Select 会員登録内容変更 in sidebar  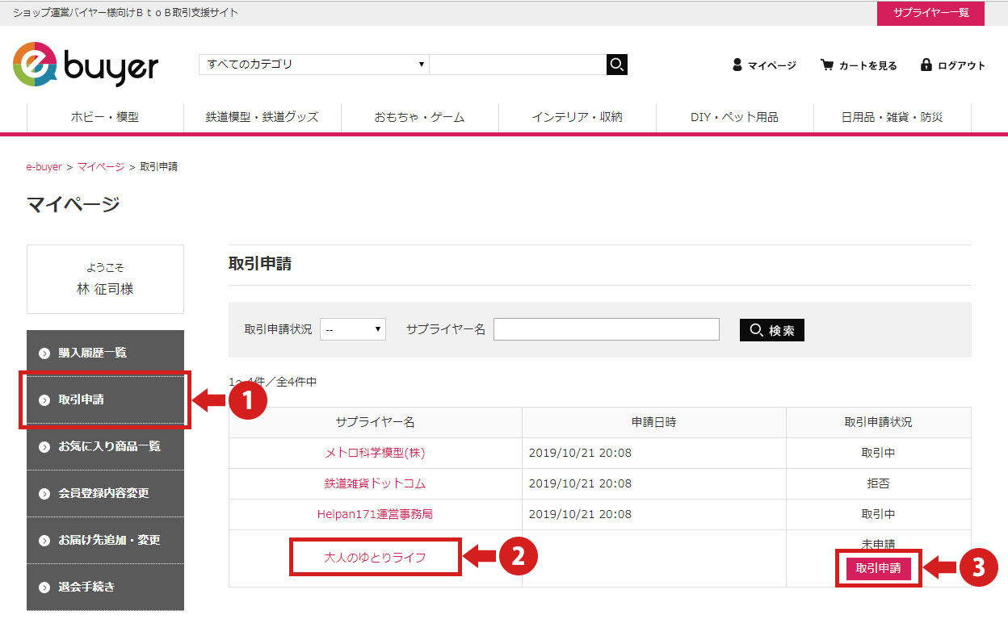pos(103,493)
